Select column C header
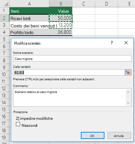The height and width of the screenshot is (144, 135). (x=84, y=4)
